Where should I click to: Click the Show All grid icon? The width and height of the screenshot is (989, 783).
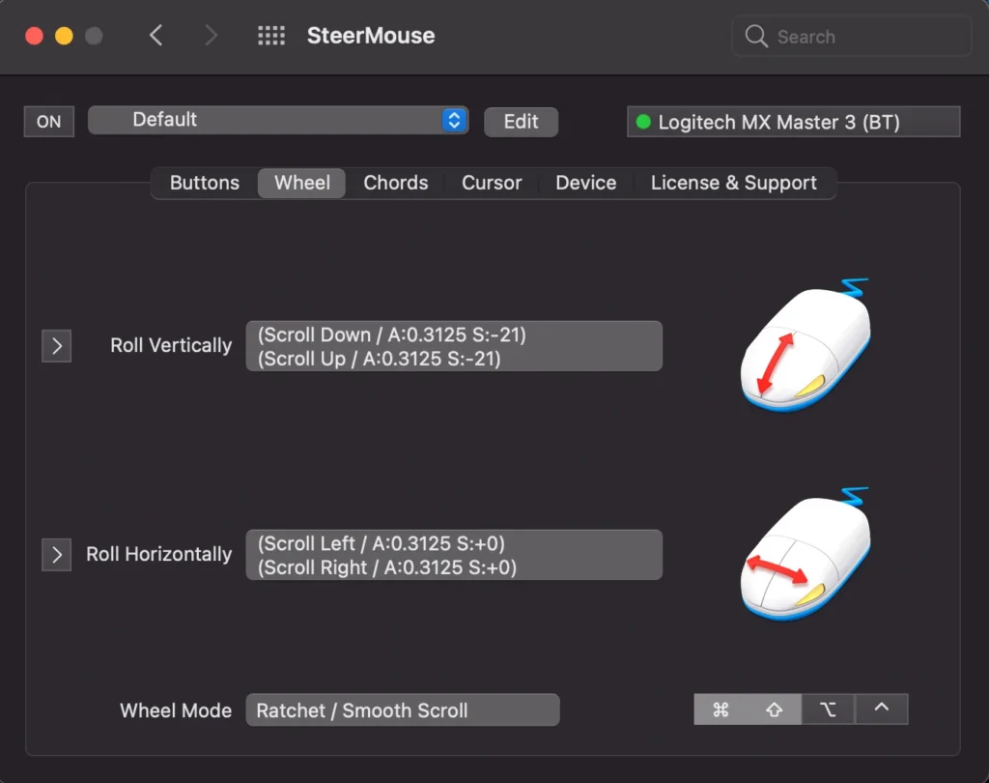pos(271,37)
